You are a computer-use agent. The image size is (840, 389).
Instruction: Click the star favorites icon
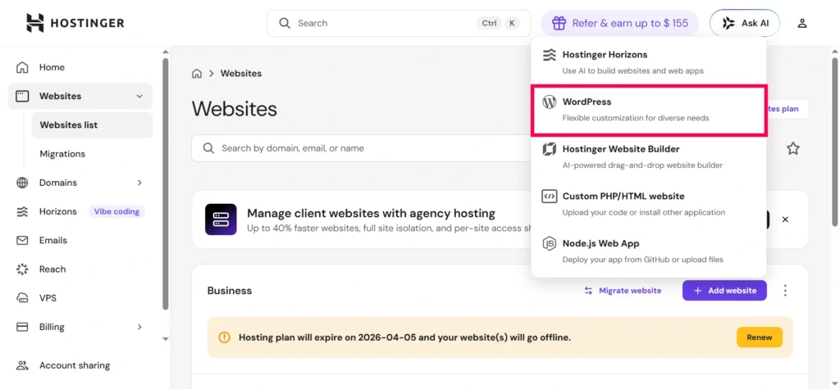pos(792,148)
